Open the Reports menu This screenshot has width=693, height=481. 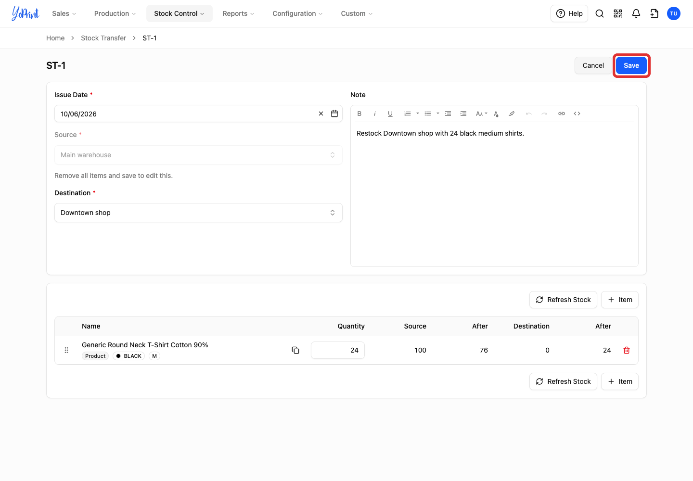(x=238, y=13)
